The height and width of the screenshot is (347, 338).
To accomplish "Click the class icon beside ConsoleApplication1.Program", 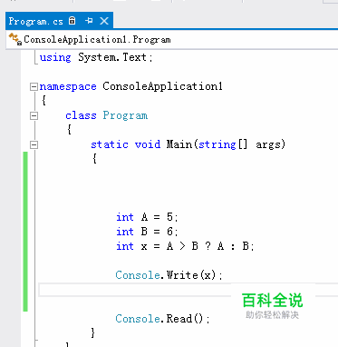I will click(15, 39).
